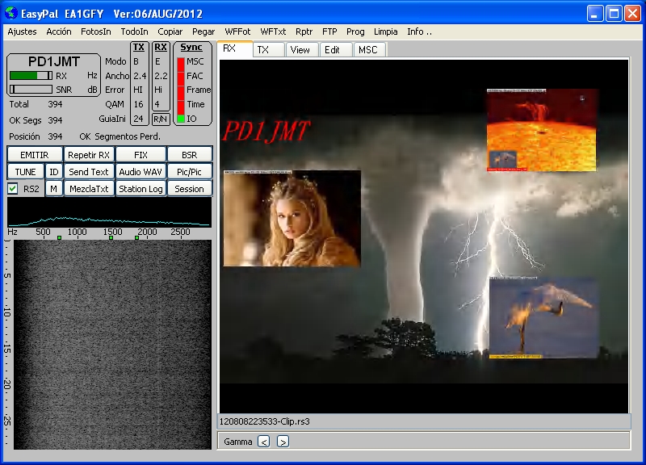Viewport: 646px width, 465px height.
Task: Decrease gamma with the < button
Action: [x=264, y=442]
